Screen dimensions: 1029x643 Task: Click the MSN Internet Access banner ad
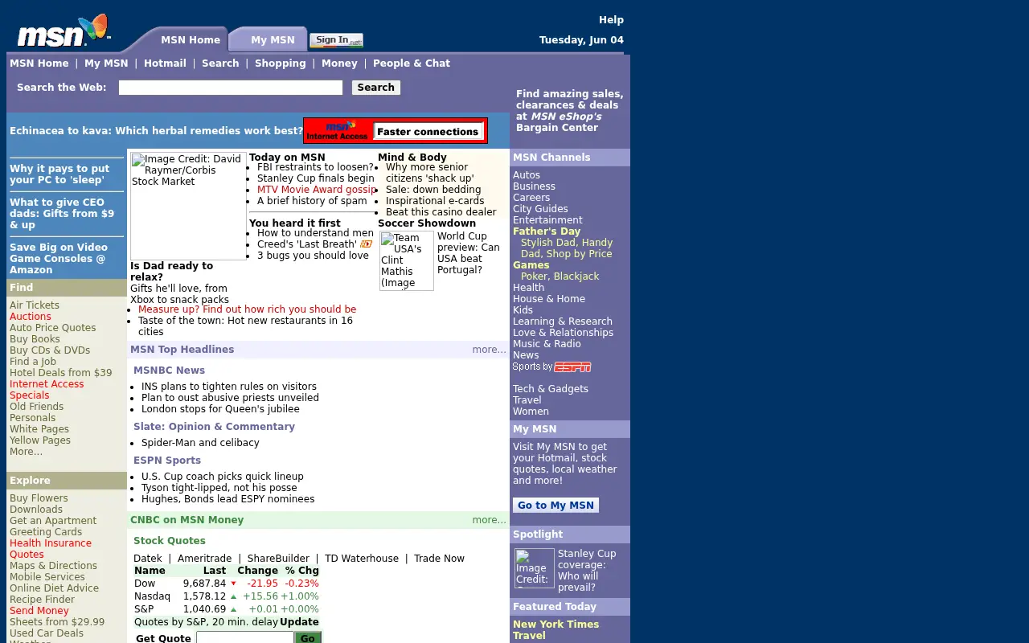pyautogui.click(x=396, y=131)
